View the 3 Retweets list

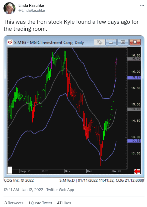(14, 203)
